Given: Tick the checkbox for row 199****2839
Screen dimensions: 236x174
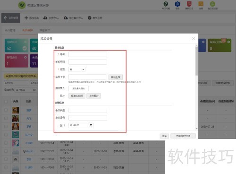Looking at the screenshot, I should point(6,159).
